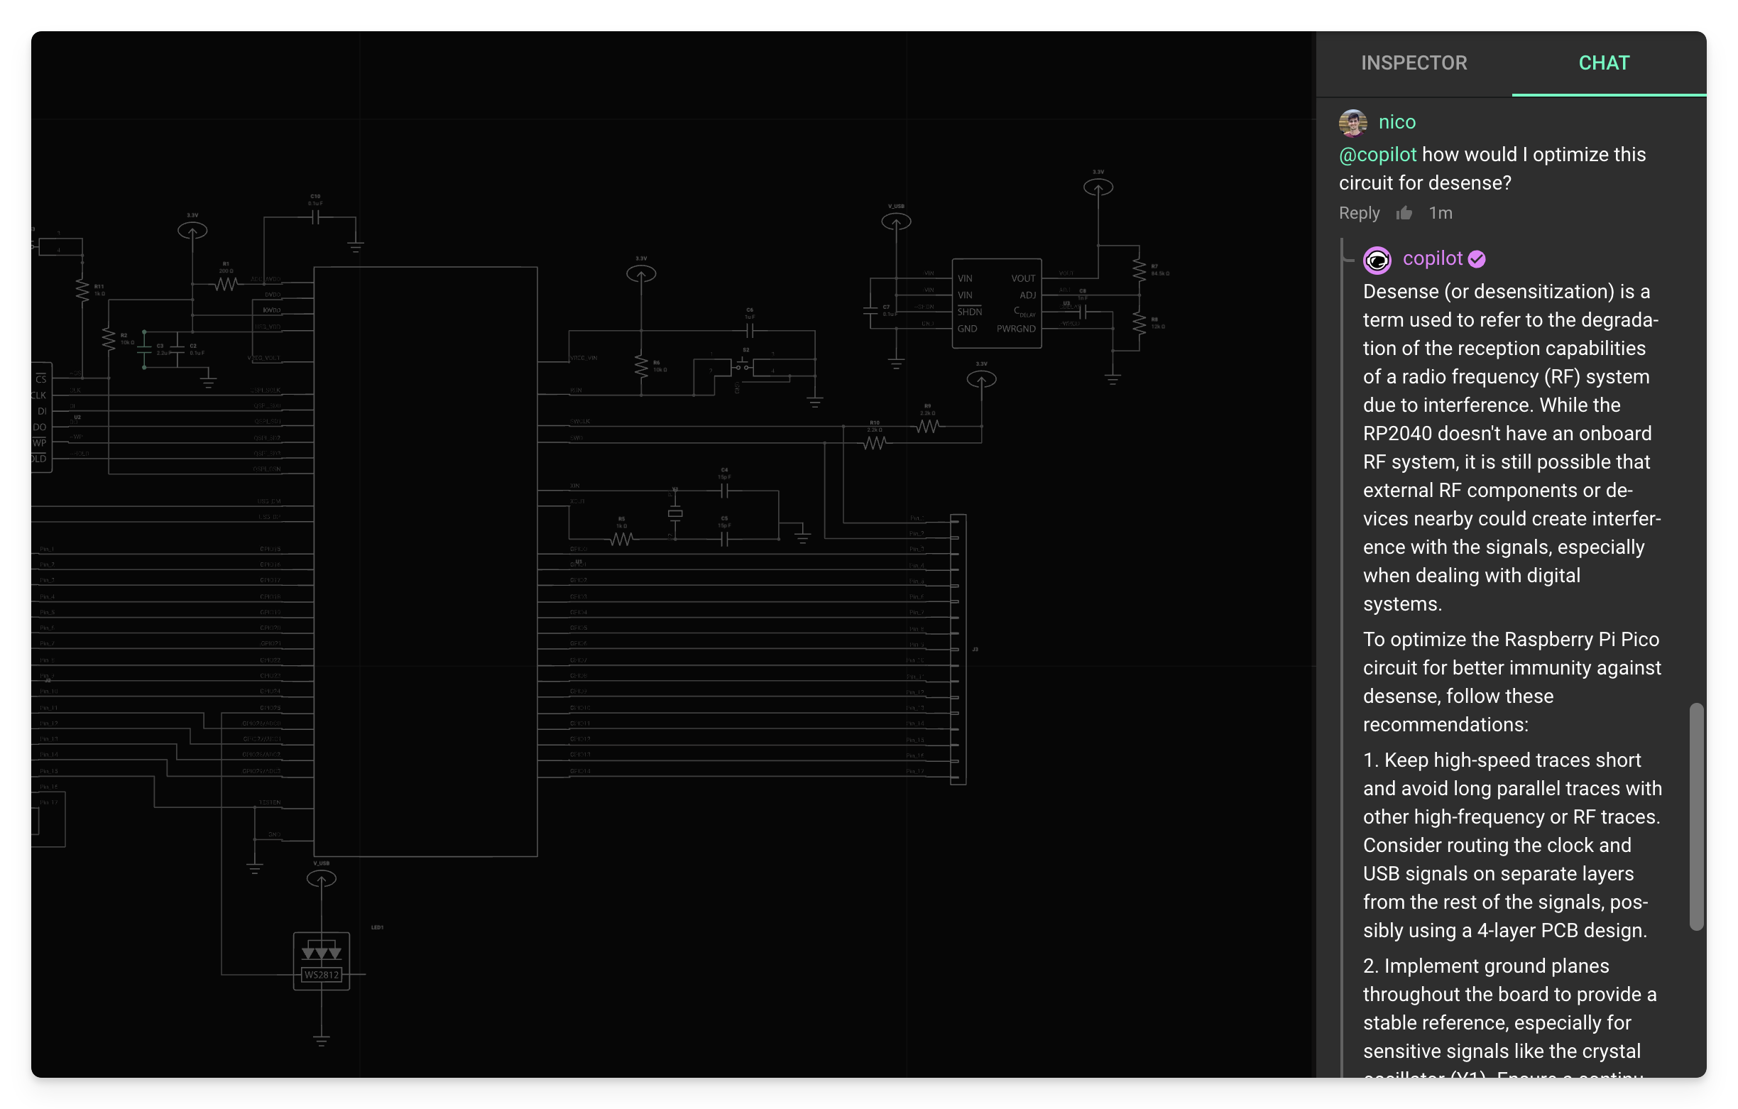Switch to the INSPECTOR tab
The height and width of the screenshot is (1109, 1738).
(1414, 62)
